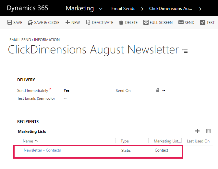The image size is (218, 169).
Task: Open the record title dropdown menu
Action: tap(185, 51)
